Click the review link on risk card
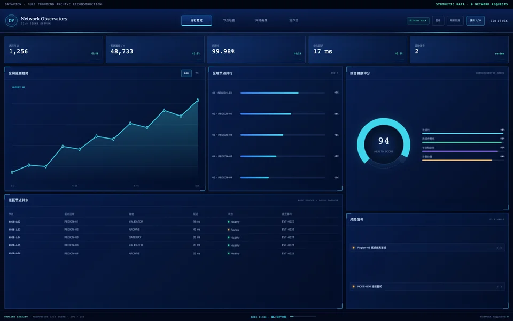 click(x=500, y=53)
